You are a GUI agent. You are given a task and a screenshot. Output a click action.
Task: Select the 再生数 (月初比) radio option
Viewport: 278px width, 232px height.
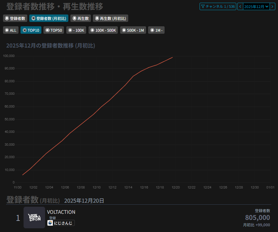110,18
